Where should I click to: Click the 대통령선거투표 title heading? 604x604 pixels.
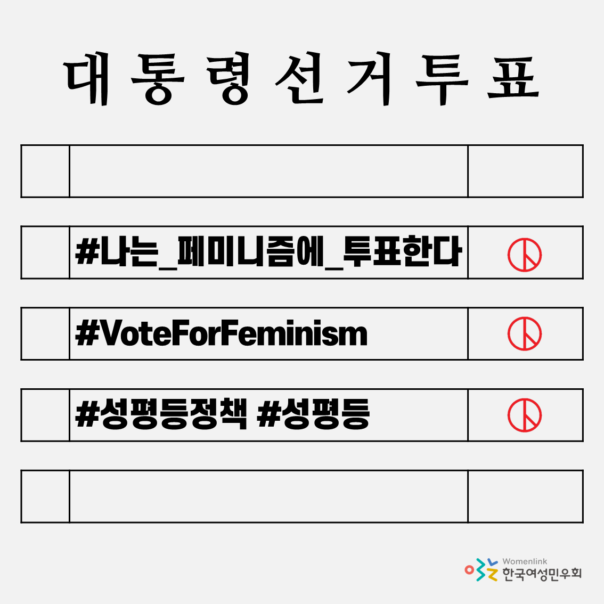click(x=302, y=81)
